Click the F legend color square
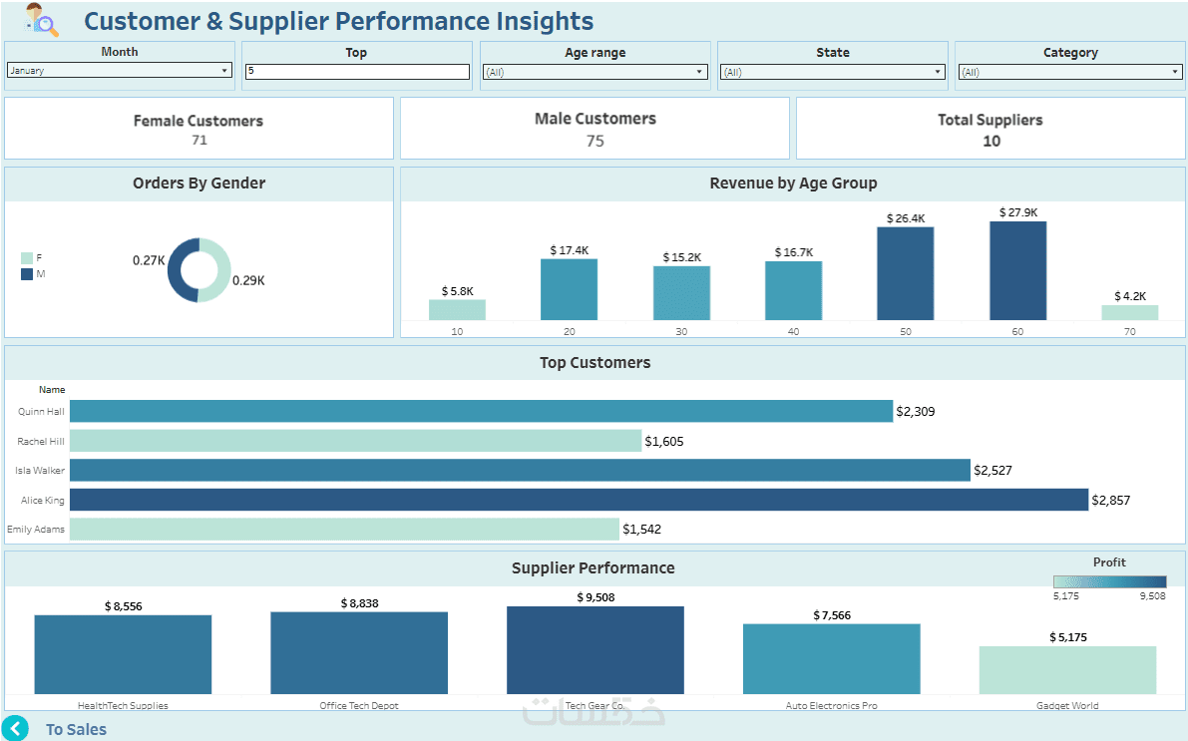The image size is (1188, 741). tap(27, 257)
